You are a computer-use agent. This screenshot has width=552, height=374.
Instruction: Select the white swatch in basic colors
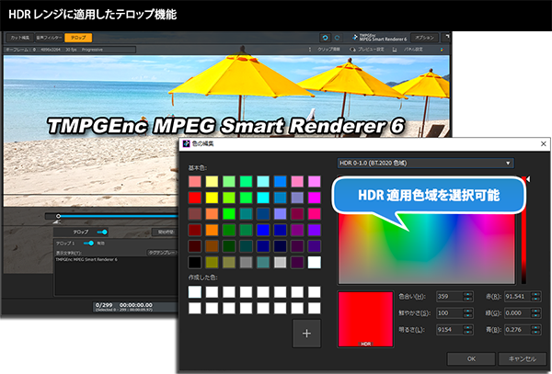[x=315, y=262]
